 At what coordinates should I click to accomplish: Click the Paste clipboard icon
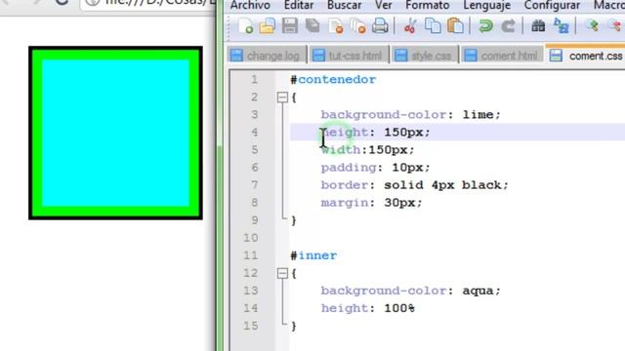point(455,26)
